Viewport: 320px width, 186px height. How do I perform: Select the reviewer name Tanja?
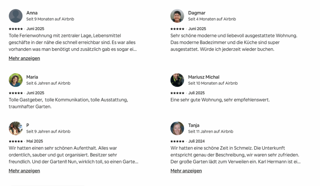click(194, 125)
